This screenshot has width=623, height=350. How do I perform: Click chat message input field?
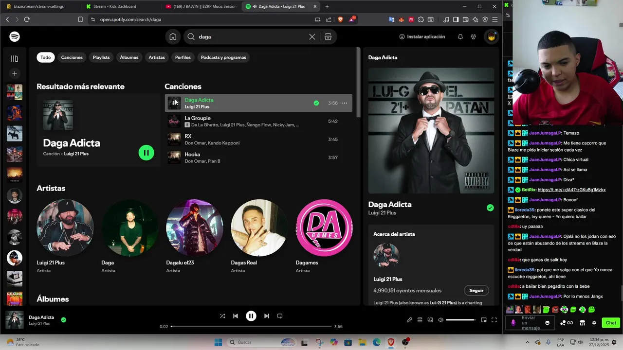530,323
